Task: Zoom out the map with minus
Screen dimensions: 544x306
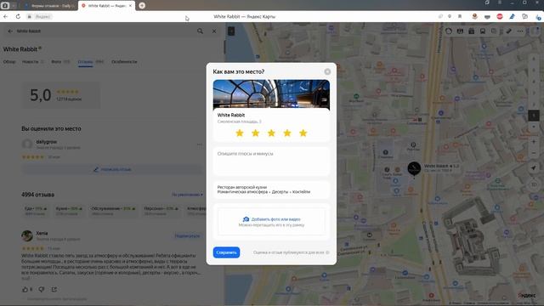Action: pos(534,153)
